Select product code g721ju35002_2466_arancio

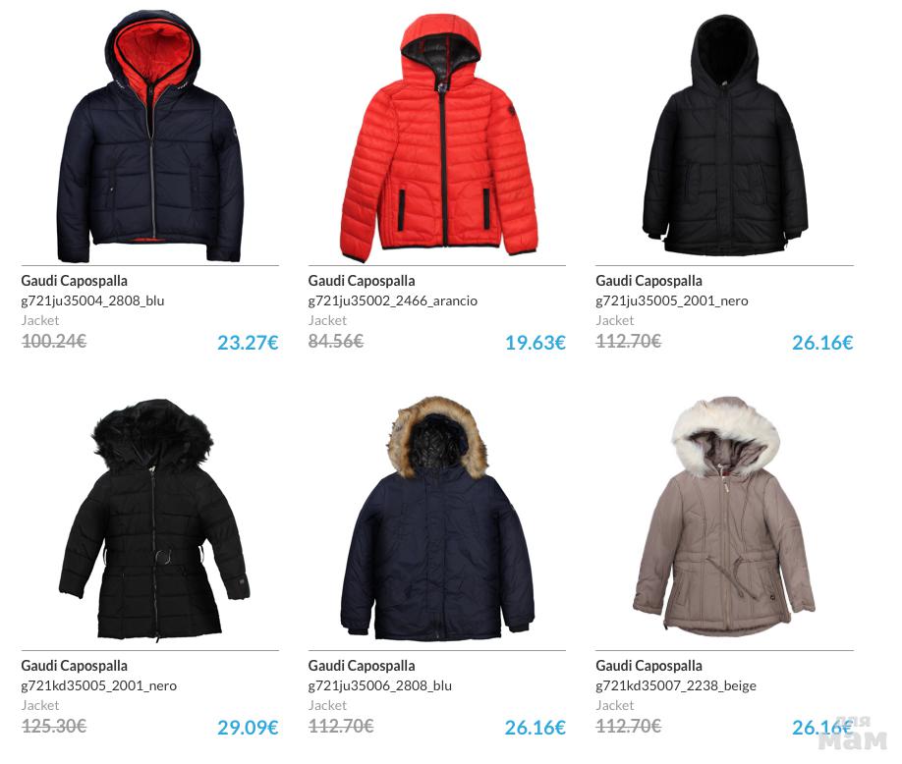(393, 300)
